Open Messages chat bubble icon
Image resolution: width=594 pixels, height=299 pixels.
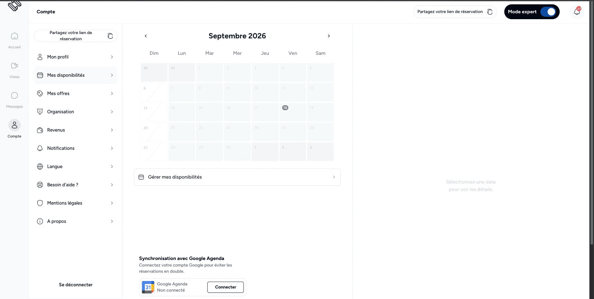[x=15, y=95]
